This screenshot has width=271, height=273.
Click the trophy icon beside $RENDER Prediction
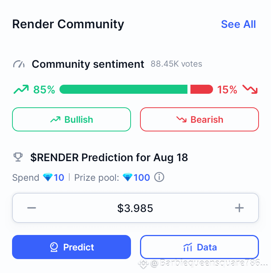(18, 157)
